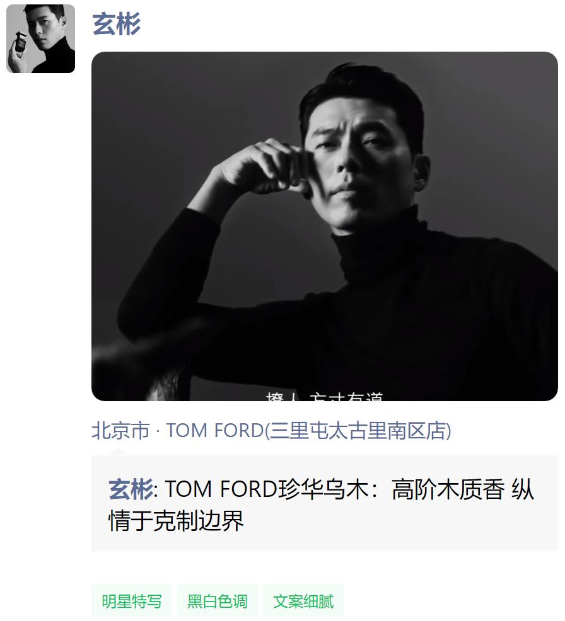Click the 北京市 city text
565x621 pixels.
click(121, 431)
